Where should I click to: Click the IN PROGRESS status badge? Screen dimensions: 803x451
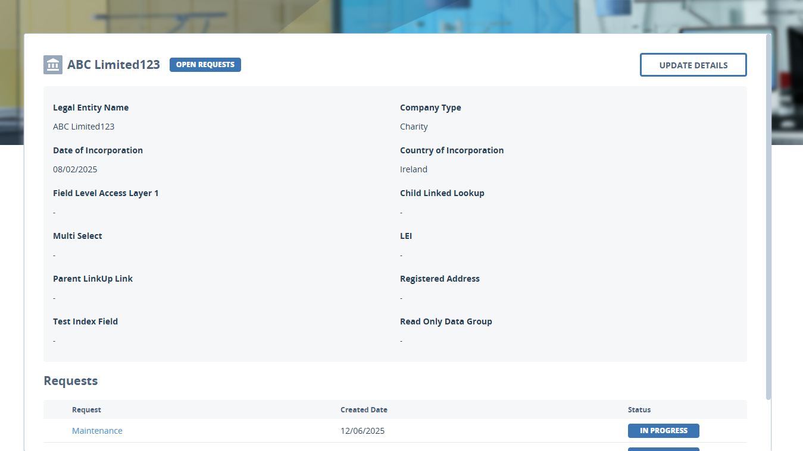point(663,430)
